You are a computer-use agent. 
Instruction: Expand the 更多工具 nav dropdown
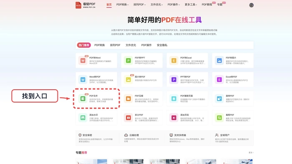(x=191, y=5)
